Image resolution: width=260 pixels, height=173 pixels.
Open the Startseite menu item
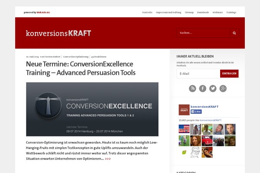(147, 13)
